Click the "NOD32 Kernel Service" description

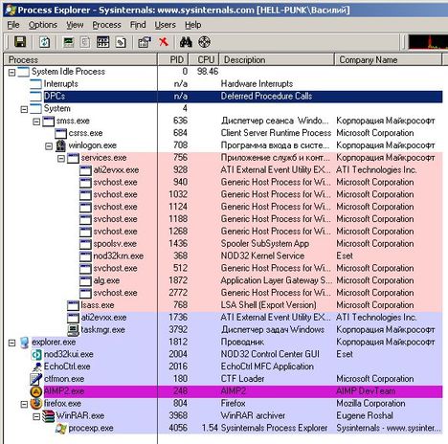[262, 255]
